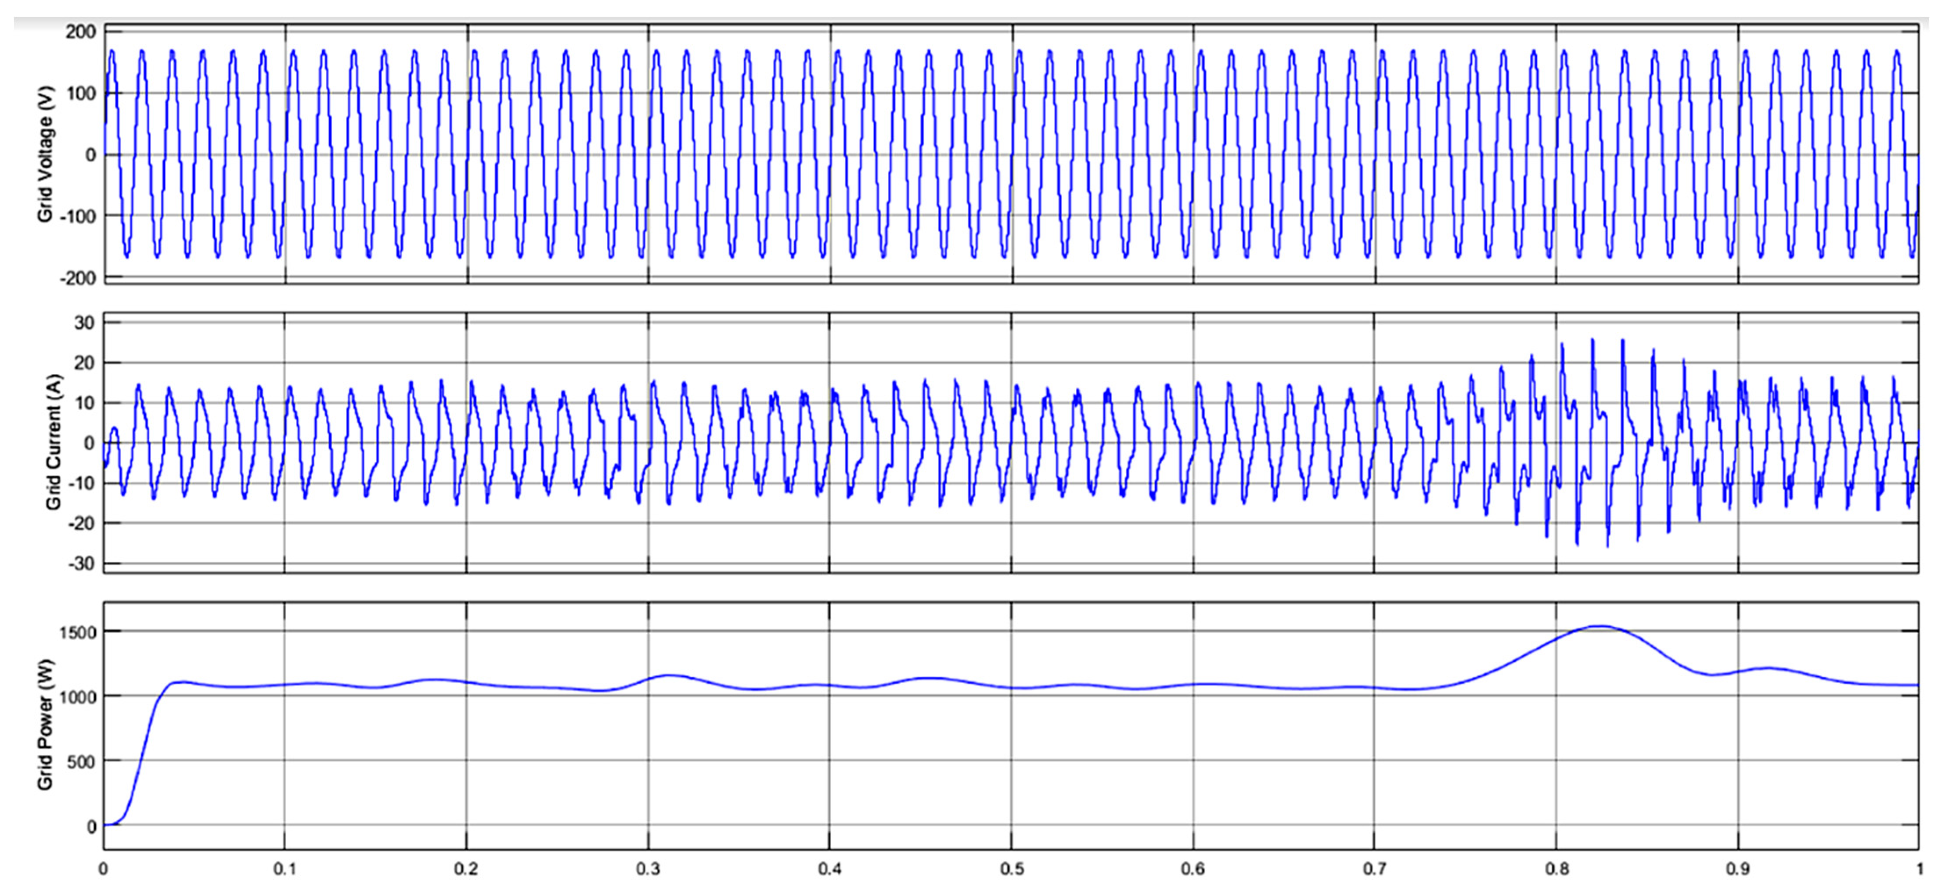Click the largest grid current spike
This screenshot has width=1942, height=890.
pyautogui.click(x=1592, y=341)
